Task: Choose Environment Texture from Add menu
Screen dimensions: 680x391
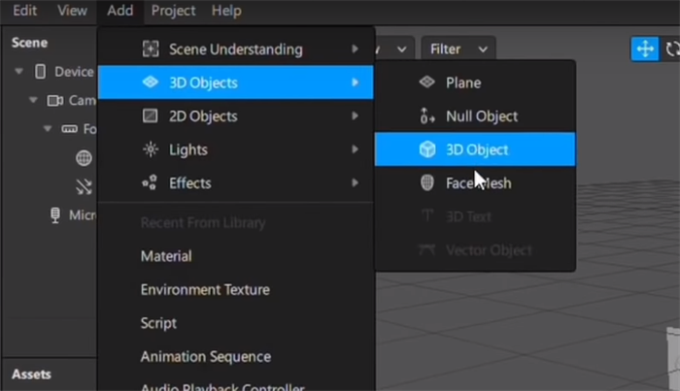Action: click(x=205, y=289)
